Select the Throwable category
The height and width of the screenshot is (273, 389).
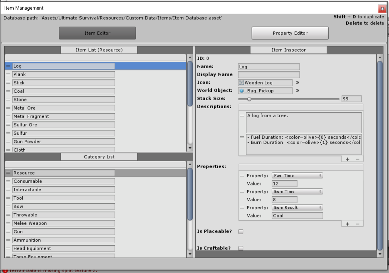pyautogui.click(x=64, y=215)
